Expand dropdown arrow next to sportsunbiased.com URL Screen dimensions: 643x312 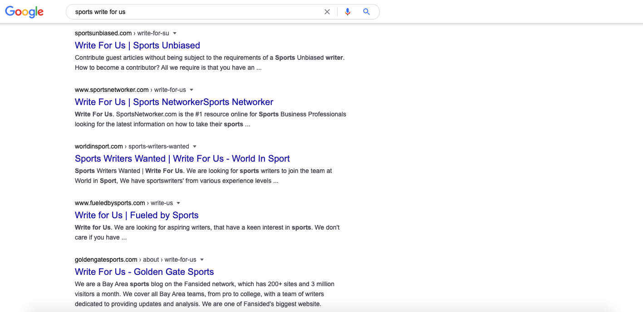(175, 33)
